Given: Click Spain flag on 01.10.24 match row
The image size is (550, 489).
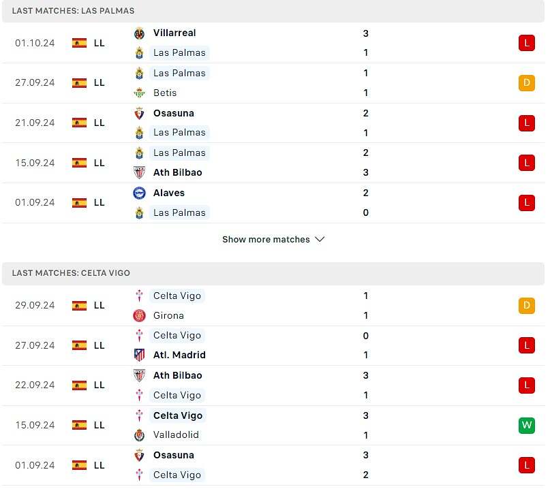Looking at the screenshot, I should coord(80,43).
